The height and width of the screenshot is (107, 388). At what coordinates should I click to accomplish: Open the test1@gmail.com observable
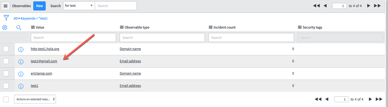point(44,61)
